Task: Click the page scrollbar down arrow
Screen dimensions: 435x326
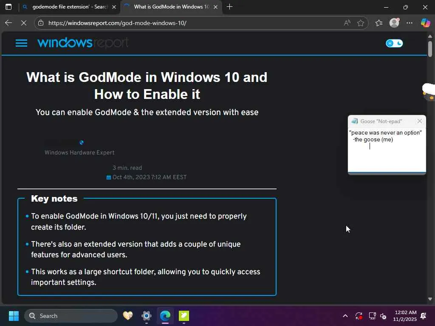Action: [x=430, y=299]
